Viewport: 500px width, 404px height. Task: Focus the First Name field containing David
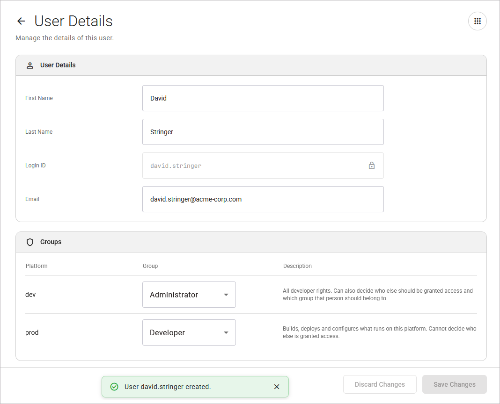pos(263,98)
